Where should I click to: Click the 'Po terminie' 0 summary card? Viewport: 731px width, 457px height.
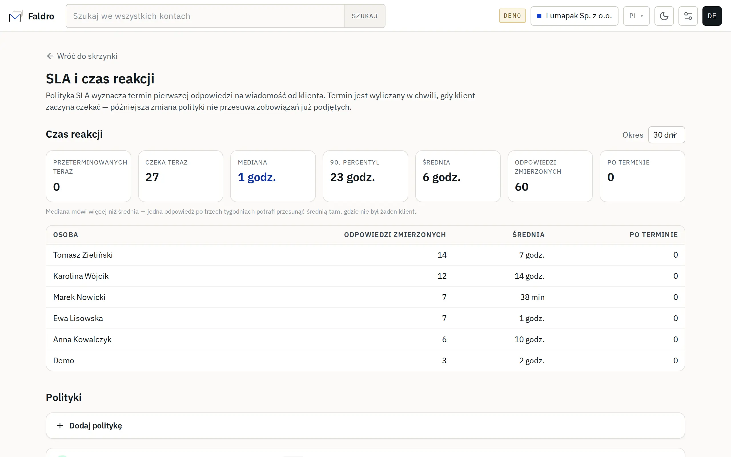(x=642, y=176)
